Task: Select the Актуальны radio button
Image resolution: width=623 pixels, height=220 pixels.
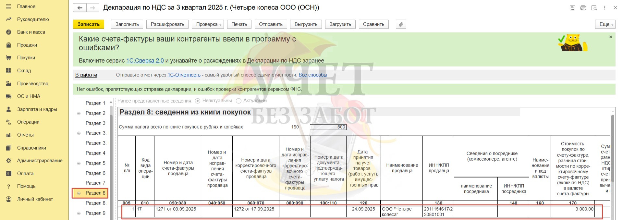Action: (x=239, y=101)
